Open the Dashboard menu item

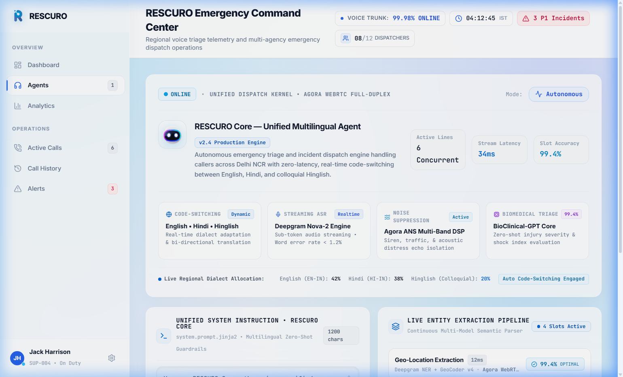pos(66,65)
